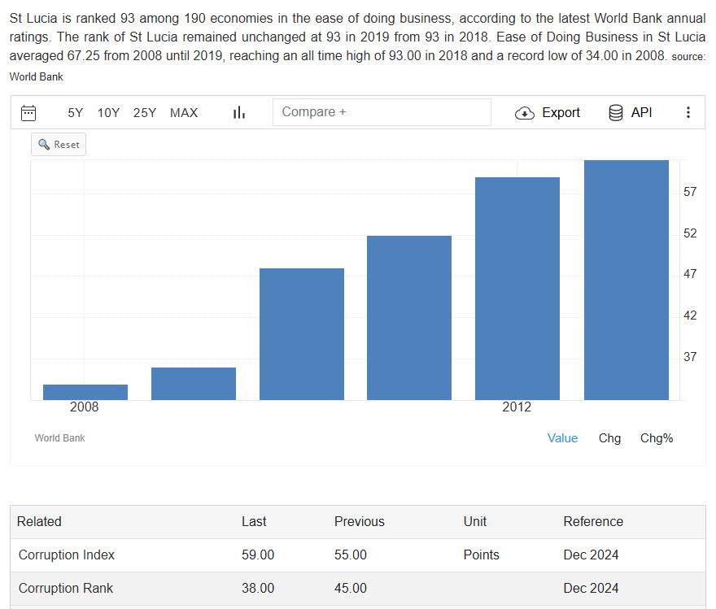Open the Corruption Index link
716x609 pixels.
(x=67, y=555)
